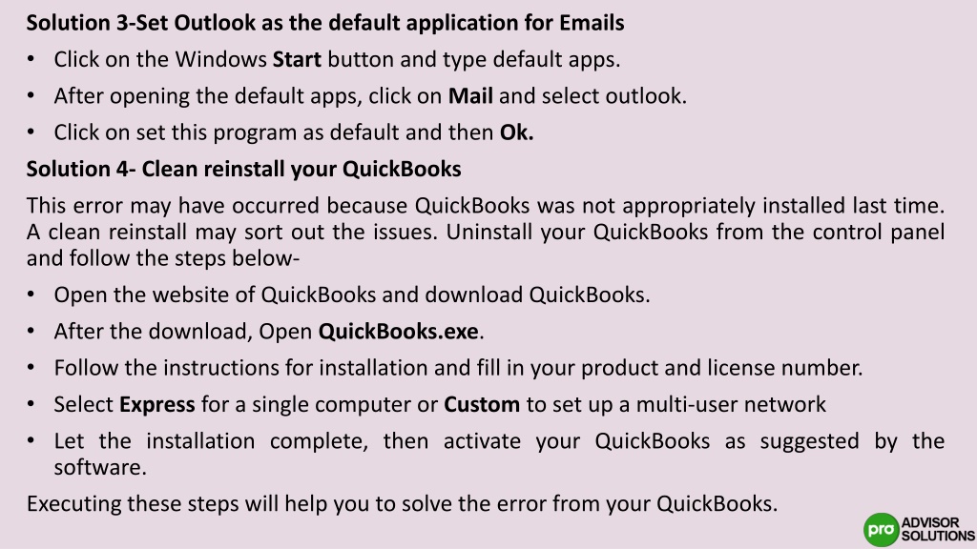Click the bold word Start
The height and width of the screenshot is (549, 977).
[298, 59]
